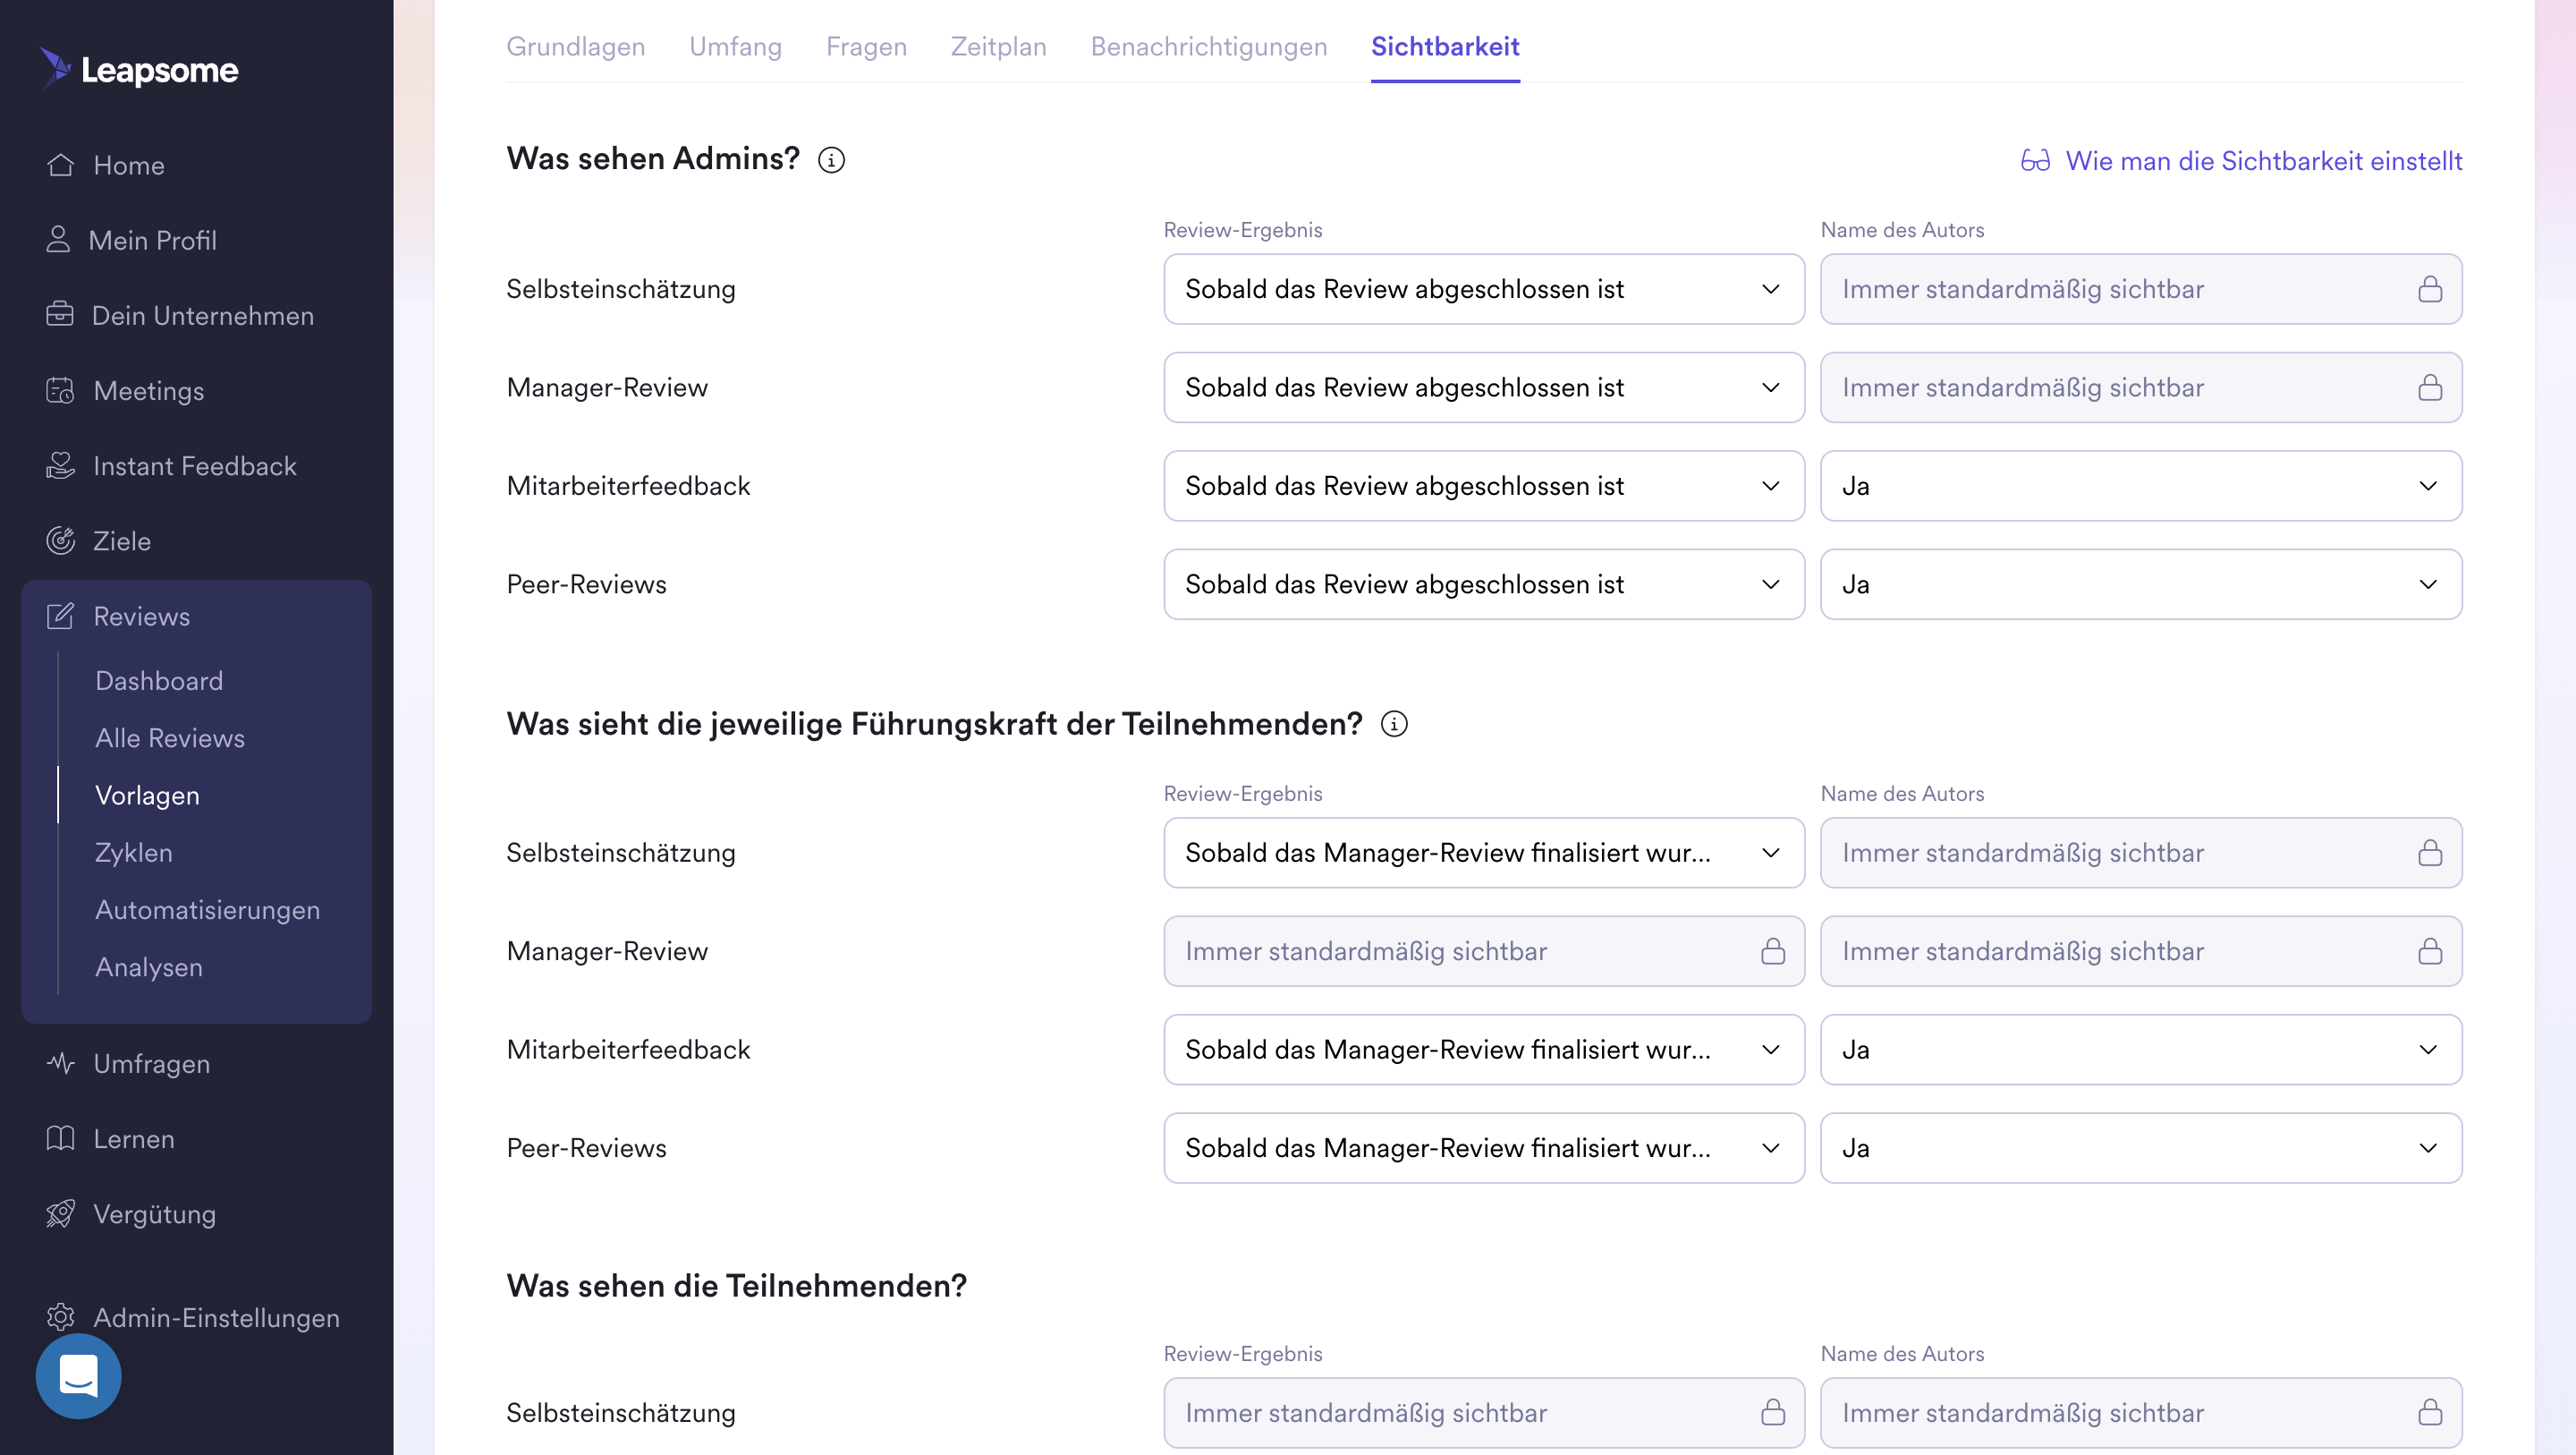Screen dimensions: 2576x1455
Task: Click lock icon in Teilnehmenden Selbsteinschätzung author field
Action: pyautogui.click(x=2430, y=1412)
